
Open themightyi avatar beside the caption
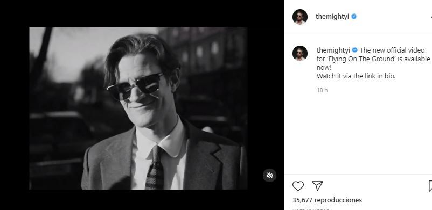pos(299,53)
